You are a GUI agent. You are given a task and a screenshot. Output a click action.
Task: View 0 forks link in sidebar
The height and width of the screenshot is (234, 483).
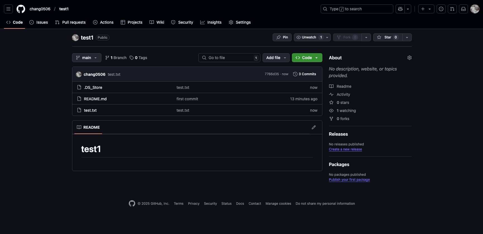pyautogui.click(x=339, y=119)
